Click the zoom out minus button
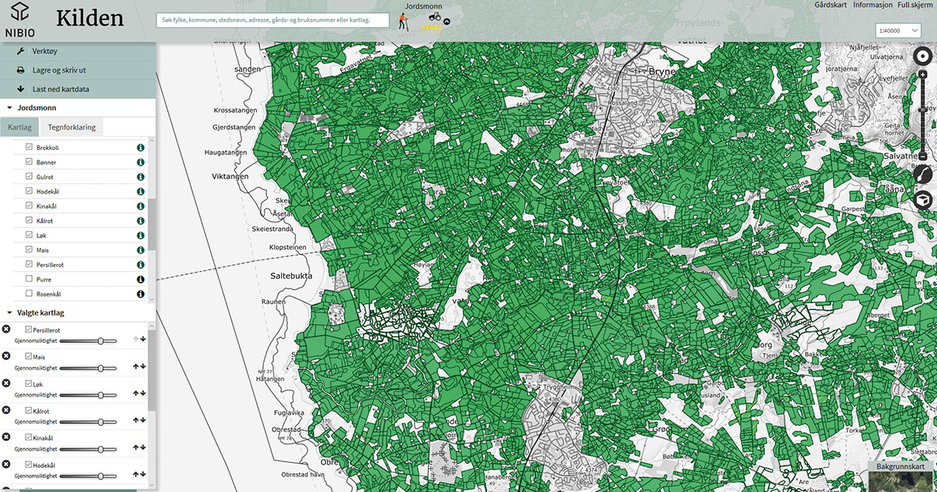Image resolution: width=937 pixels, height=492 pixels. [x=923, y=156]
